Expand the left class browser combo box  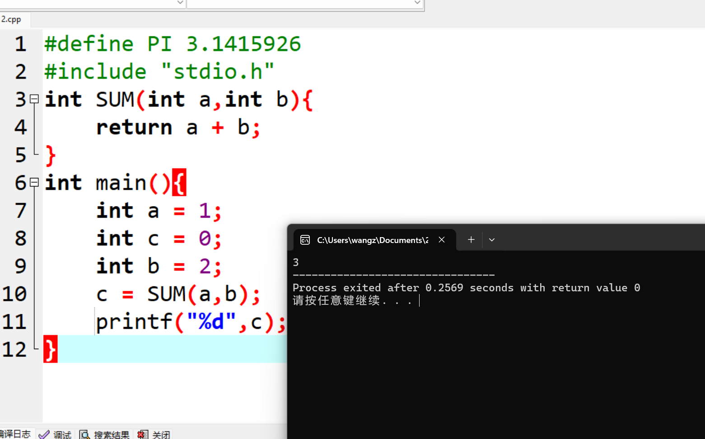click(x=180, y=3)
